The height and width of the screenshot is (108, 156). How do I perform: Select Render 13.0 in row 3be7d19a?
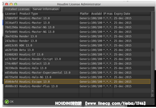coord(28,36)
